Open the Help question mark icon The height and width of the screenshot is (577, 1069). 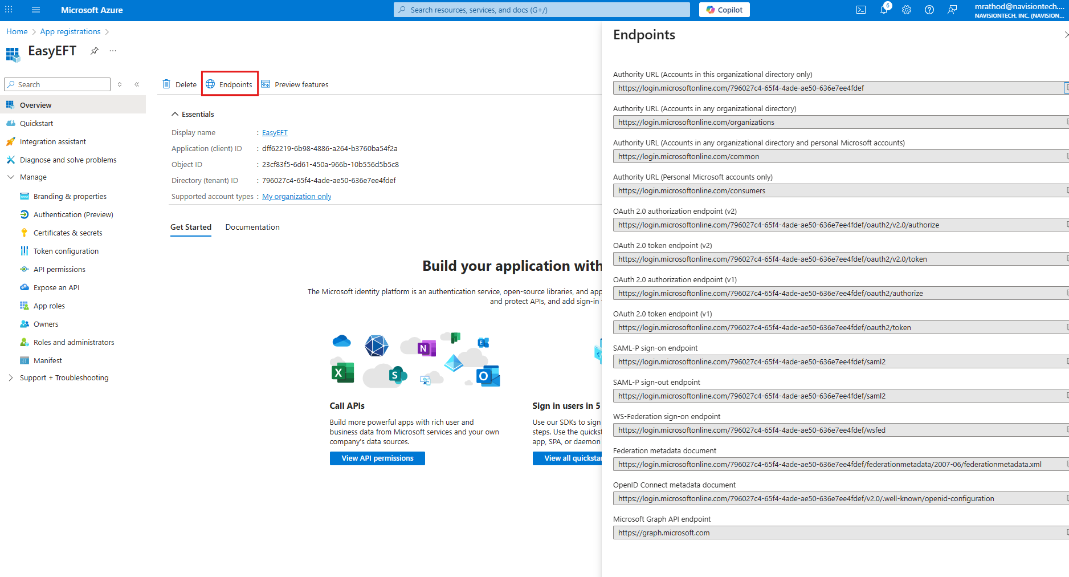pos(929,10)
